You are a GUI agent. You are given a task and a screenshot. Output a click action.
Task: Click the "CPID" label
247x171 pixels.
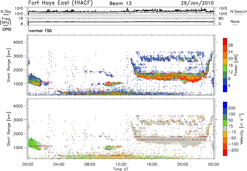(x=7, y=29)
